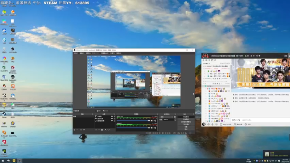Open settings gear for first mixer channel
The height and width of the screenshot is (163, 290).
[x=155, y=121]
